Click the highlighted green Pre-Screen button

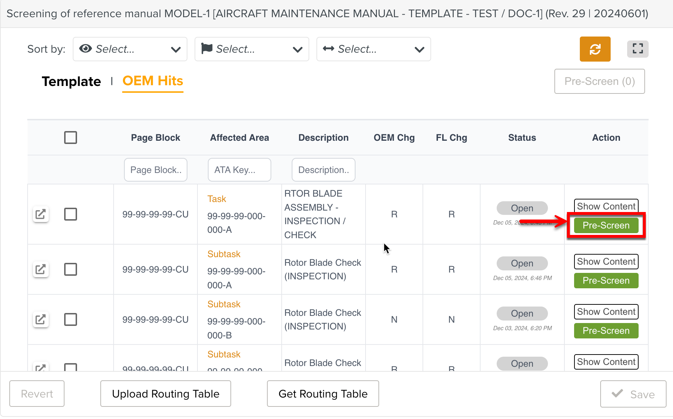[x=606, y=226]
